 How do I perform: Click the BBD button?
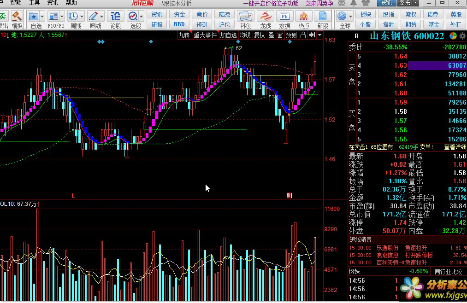179,24
